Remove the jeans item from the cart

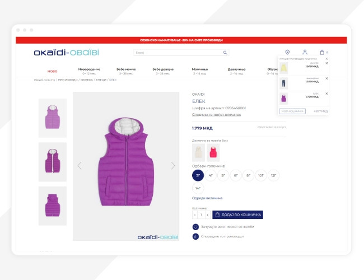click(x=326, y=78)
